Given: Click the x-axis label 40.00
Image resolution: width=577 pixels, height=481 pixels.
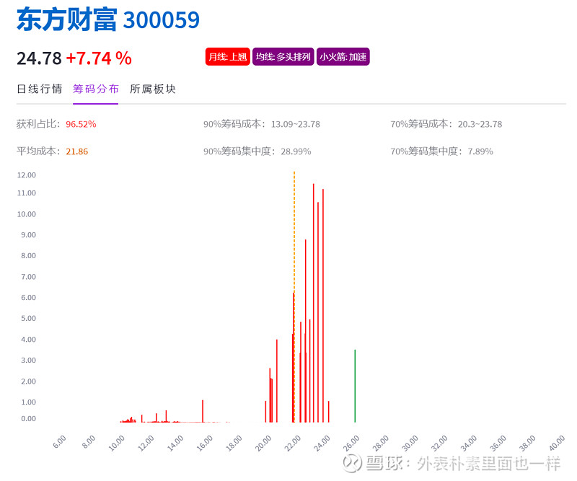Looking at the screenshot, I should (x=556, y=443).
